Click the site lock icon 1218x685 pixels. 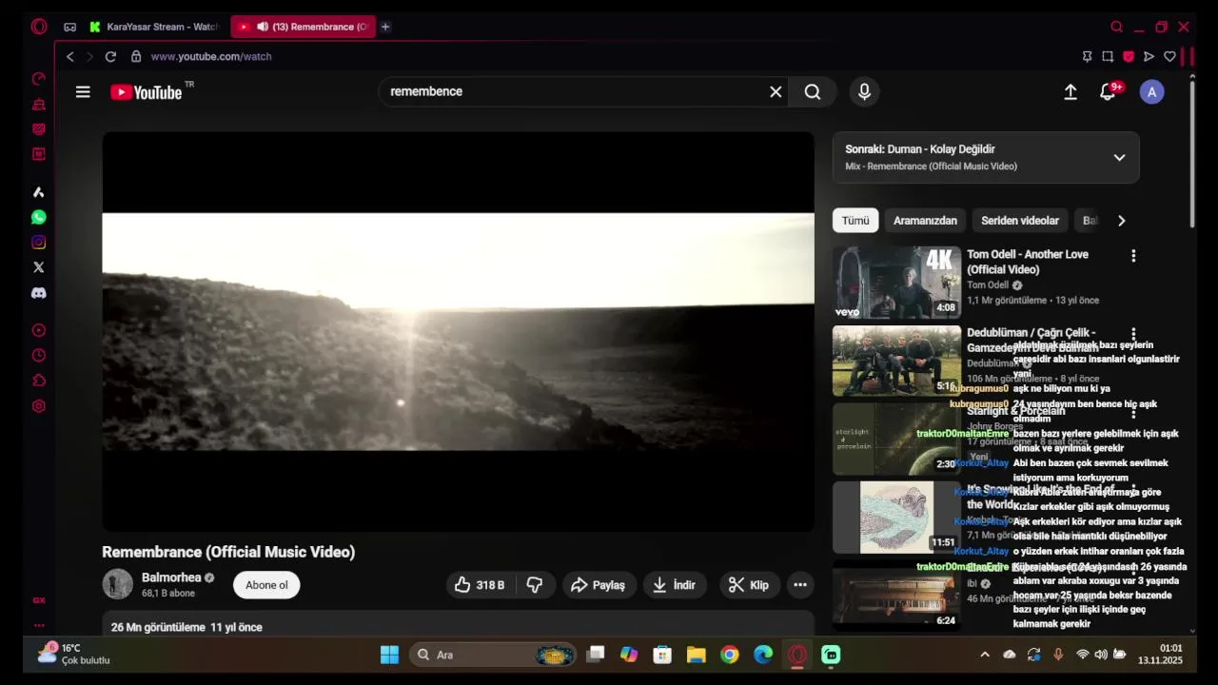pos(136,57)
